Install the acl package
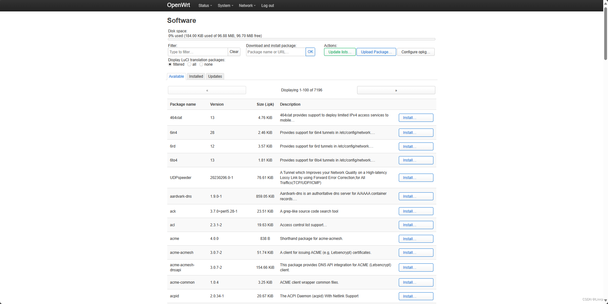 pyautogui.click(x=416, y=225)
